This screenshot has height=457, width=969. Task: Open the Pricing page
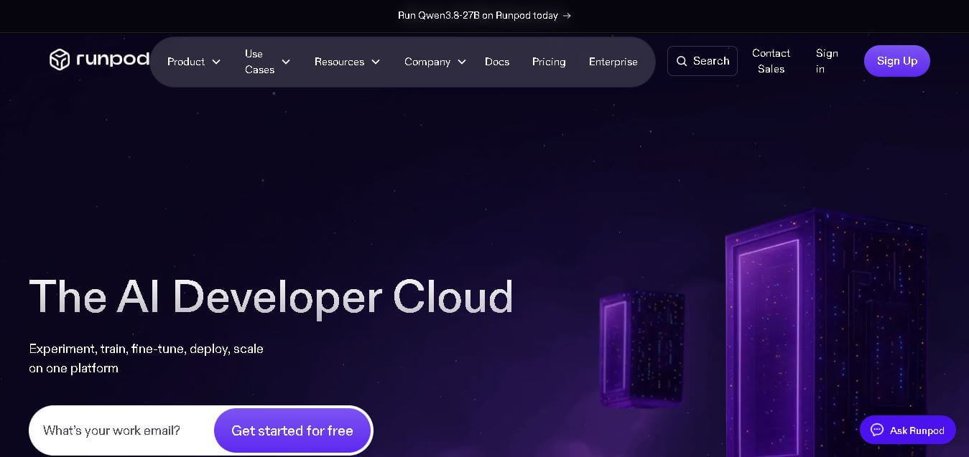[549, 62]
